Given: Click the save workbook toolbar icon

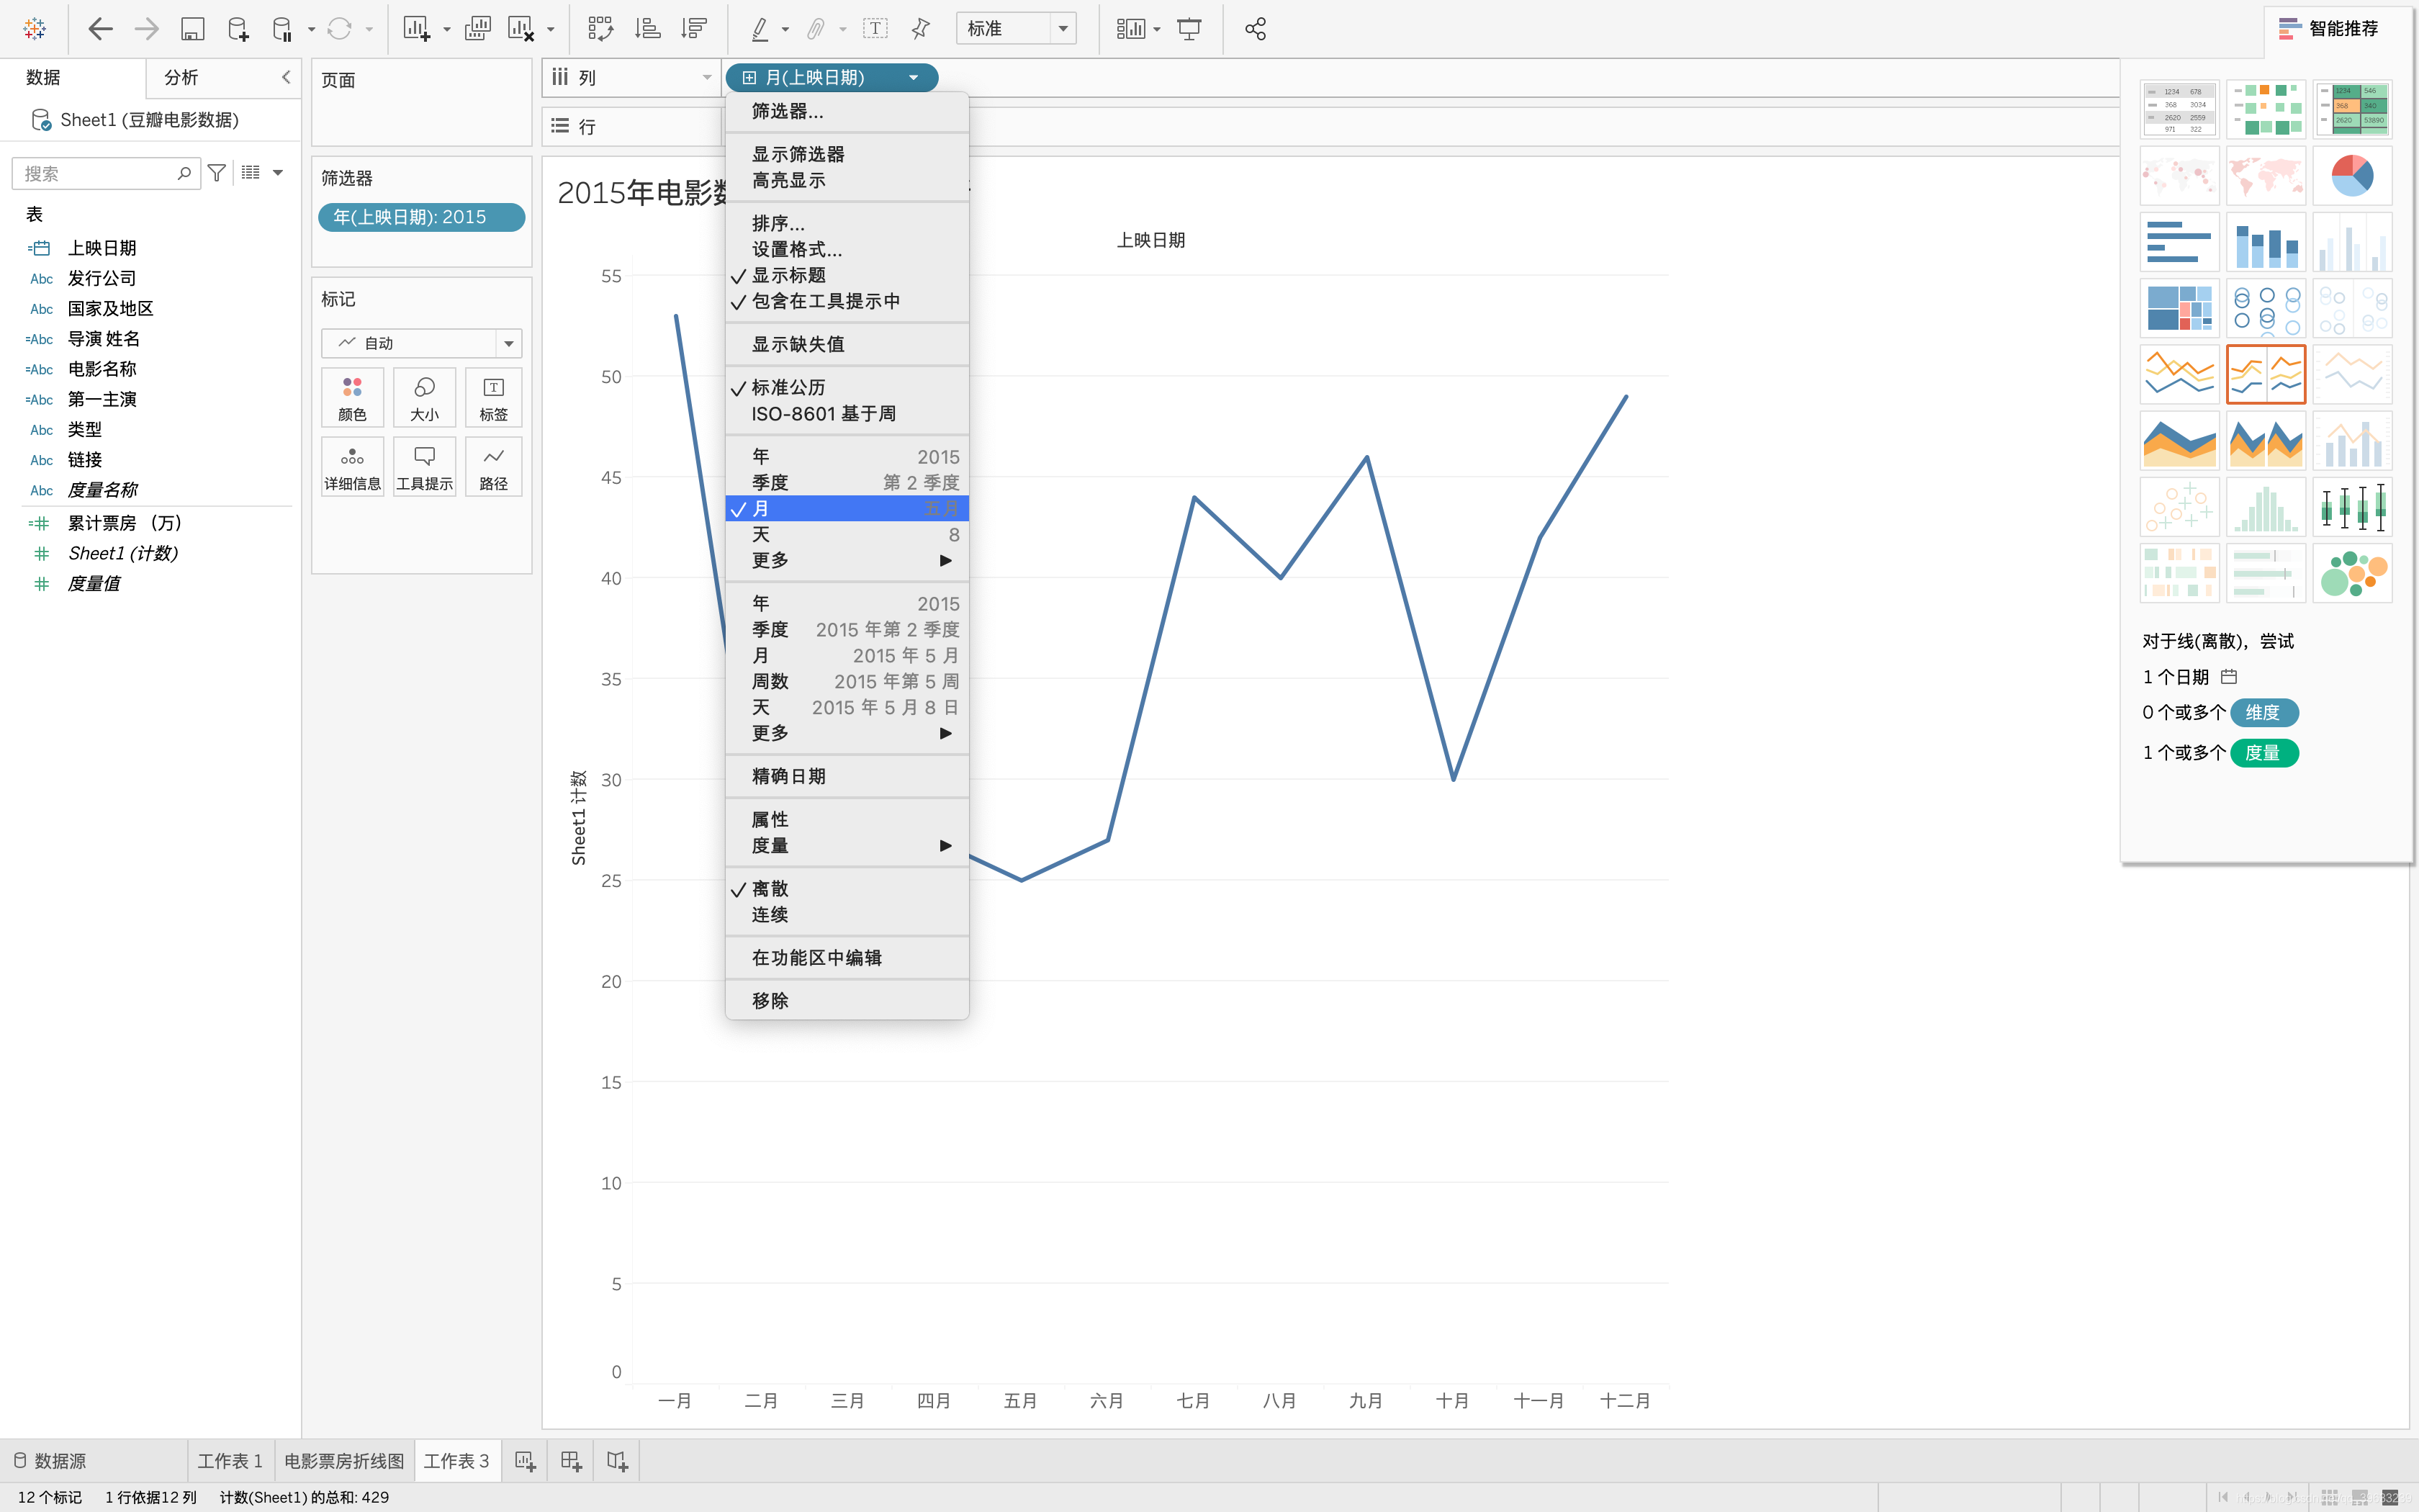Looking at the screenshot, I should (x=192, y=29).
